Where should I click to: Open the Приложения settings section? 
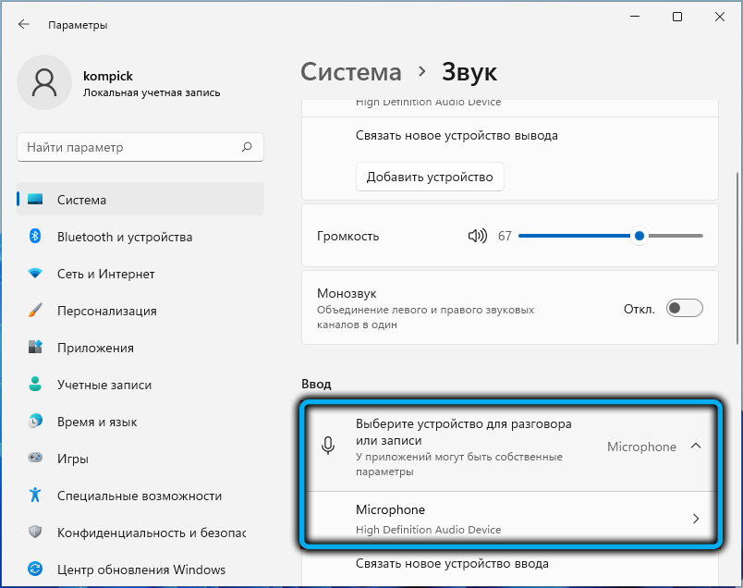tap(95, 348)
